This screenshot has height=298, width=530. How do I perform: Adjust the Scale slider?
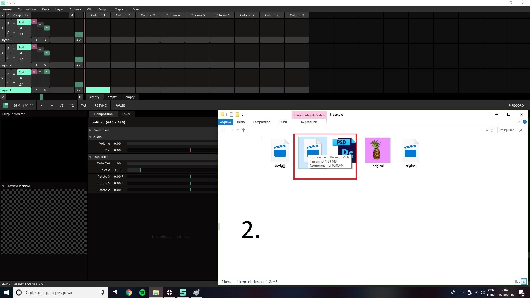click(140, 170)
